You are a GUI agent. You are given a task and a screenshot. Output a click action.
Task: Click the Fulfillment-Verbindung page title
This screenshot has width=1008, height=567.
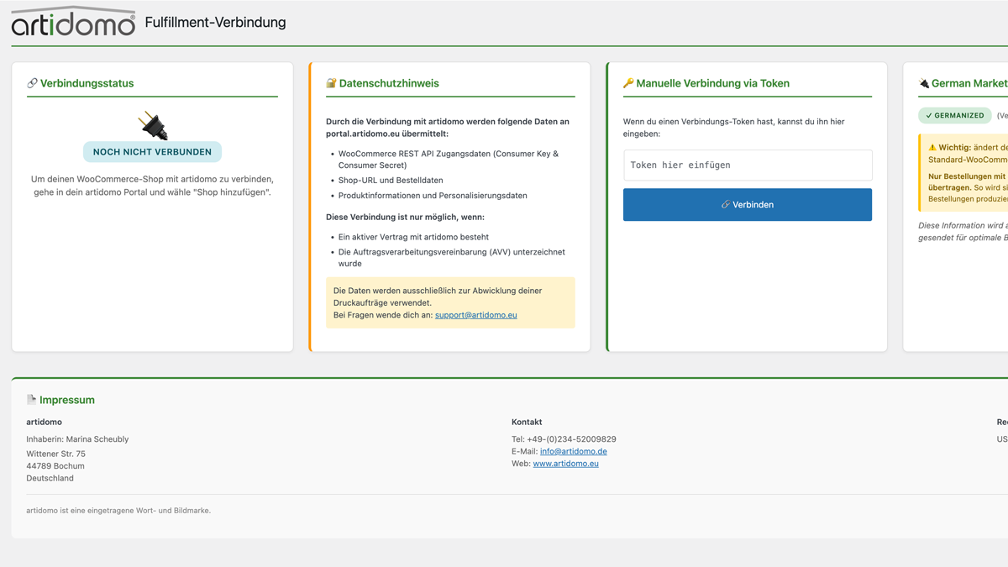[215, 23]
